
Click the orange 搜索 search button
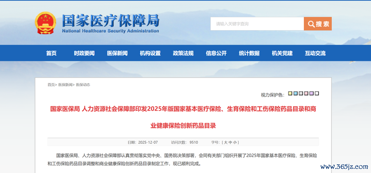tap(318, 24)
